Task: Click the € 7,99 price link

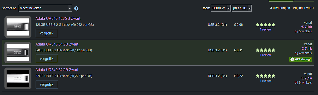Action: tap(306, 27)
